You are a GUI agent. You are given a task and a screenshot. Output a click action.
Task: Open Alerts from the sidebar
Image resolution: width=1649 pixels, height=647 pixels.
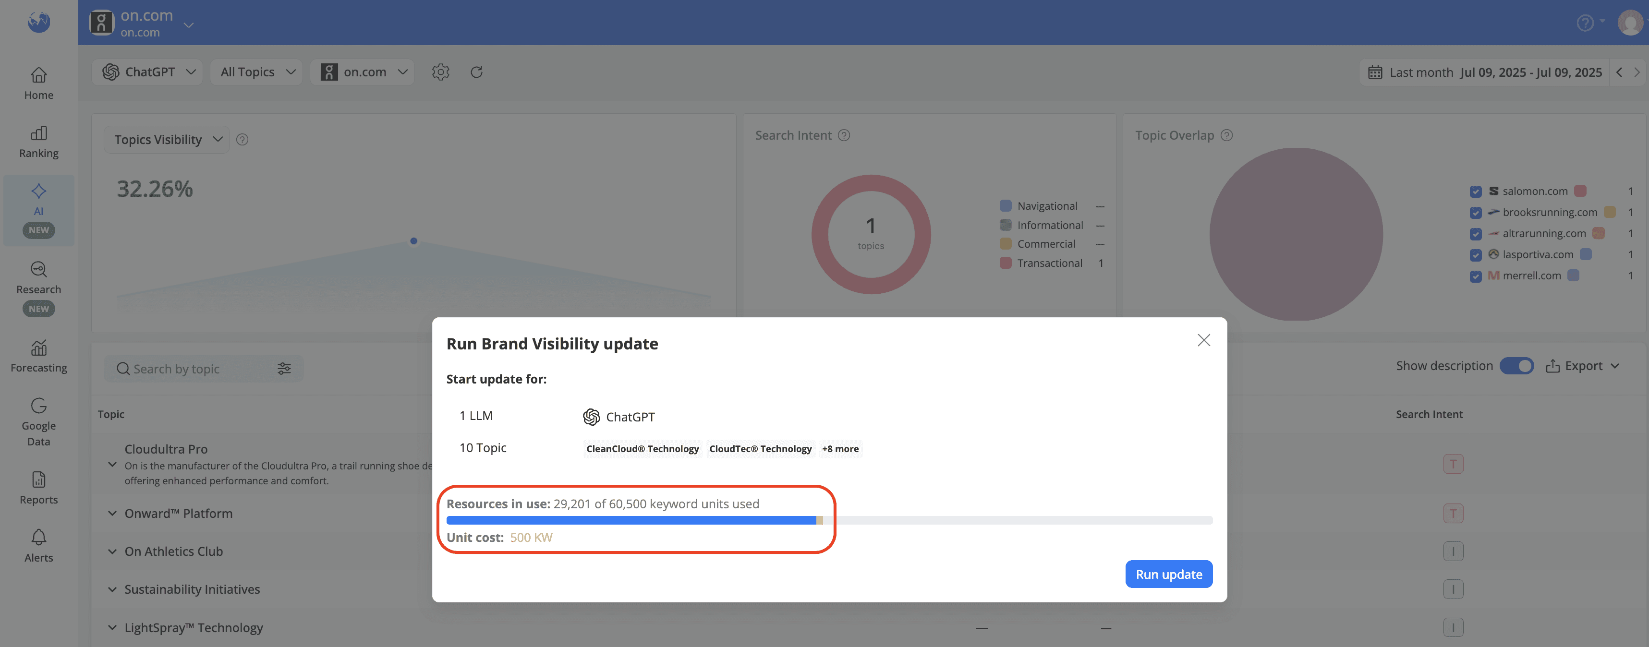(x=38, y=544)
